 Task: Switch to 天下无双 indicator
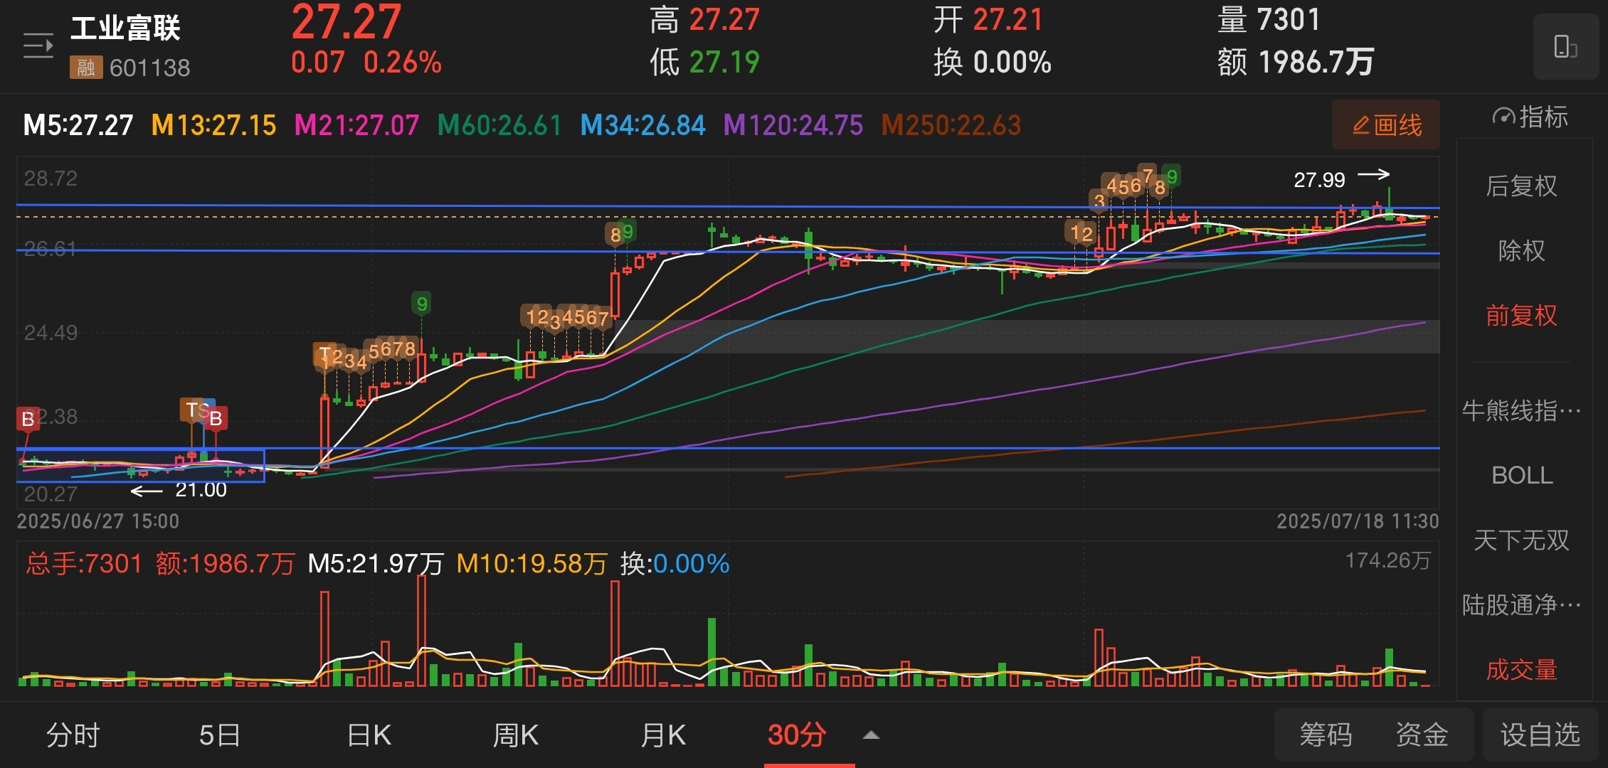click(1521, 540)
